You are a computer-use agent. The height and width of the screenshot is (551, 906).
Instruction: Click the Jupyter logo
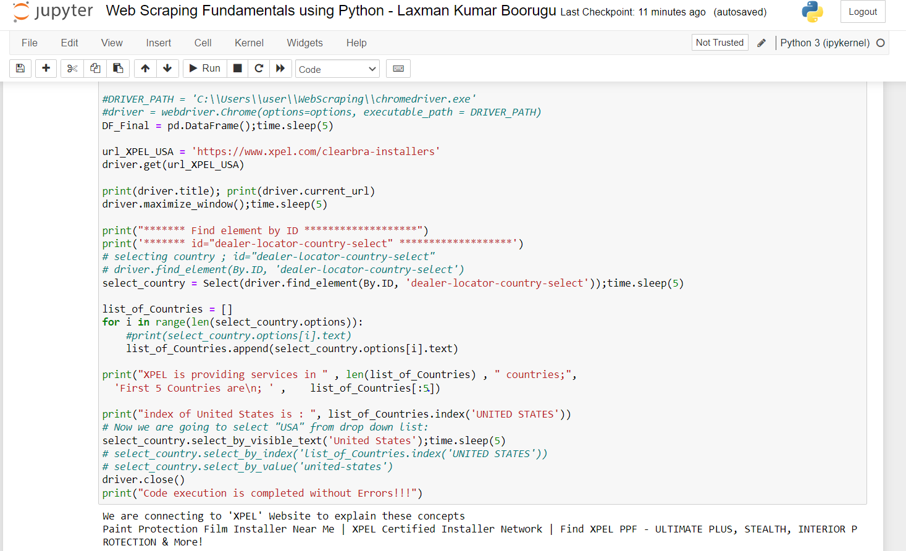click(53, 12)
